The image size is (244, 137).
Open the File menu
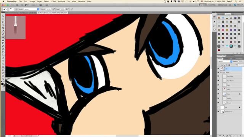[20, 2]
